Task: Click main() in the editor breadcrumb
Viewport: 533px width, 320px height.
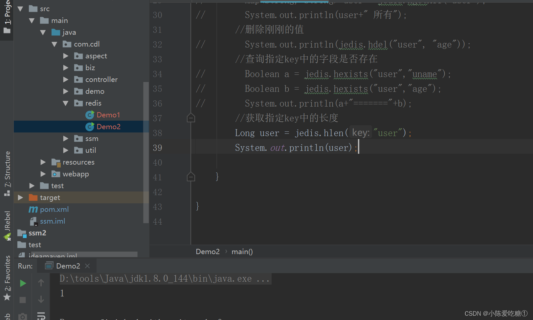Action: coord(242,251)
